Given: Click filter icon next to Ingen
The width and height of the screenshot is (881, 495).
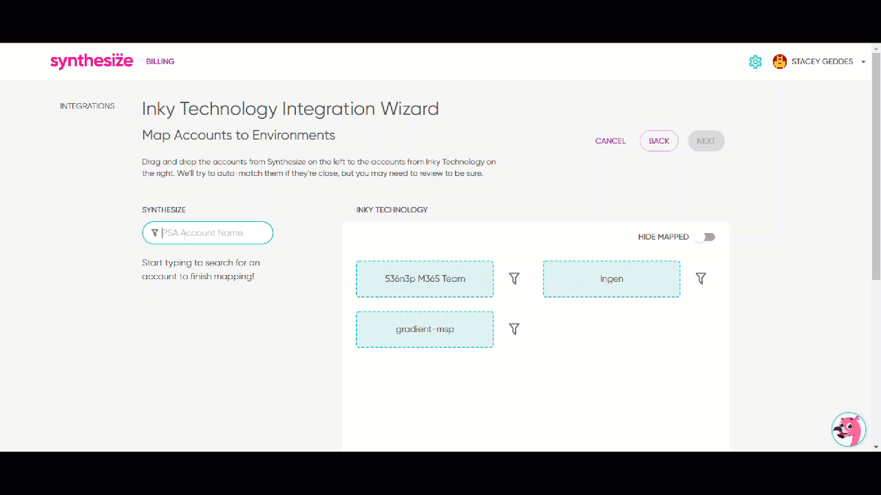Looking at the screenshot, I should click(701, 278).
